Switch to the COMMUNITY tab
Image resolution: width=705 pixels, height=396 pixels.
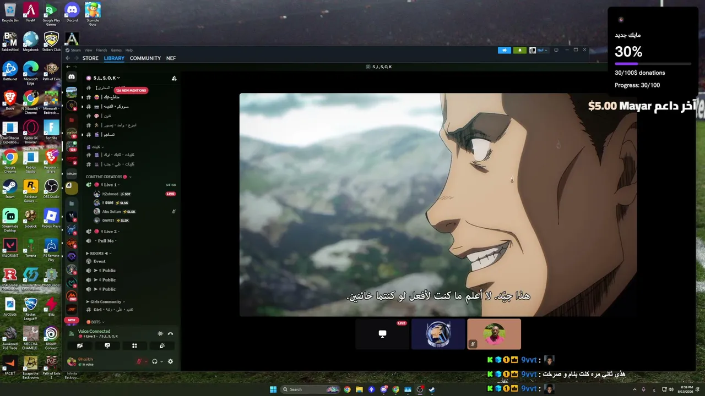pos(145,58)
